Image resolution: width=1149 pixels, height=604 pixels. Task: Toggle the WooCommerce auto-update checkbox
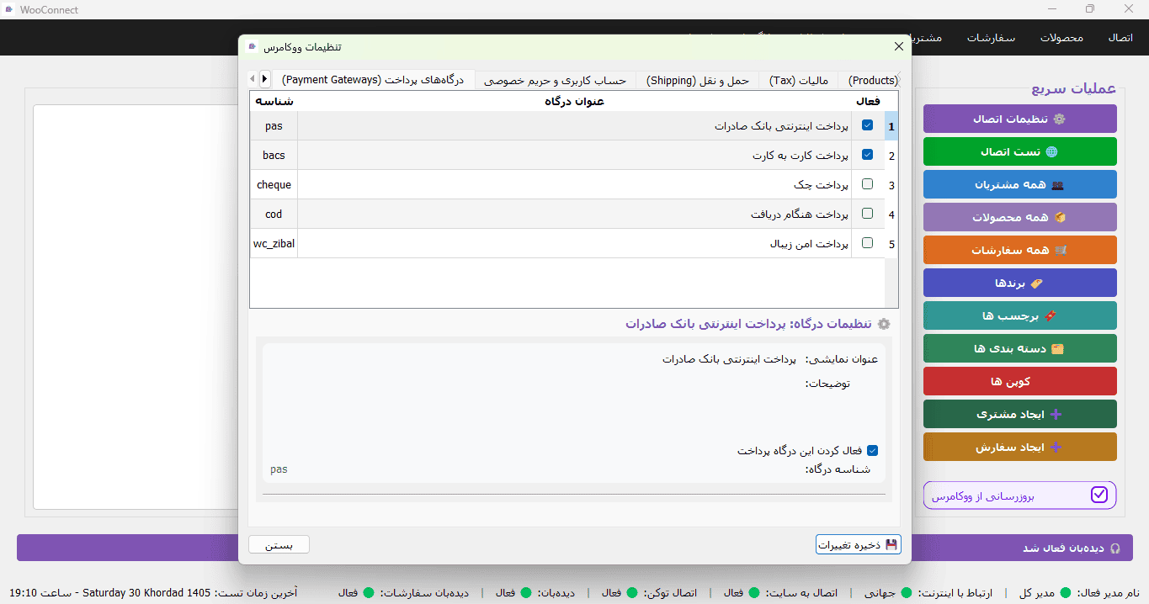tap(1099, 495)
